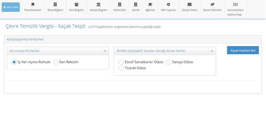Screen dimensions: 266x137
Task: Click the Tanımlamalar bookmark icon
Action: pos(33,4)
